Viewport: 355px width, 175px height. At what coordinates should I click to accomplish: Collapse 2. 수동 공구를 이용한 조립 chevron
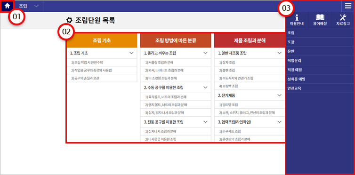(205, 87)
